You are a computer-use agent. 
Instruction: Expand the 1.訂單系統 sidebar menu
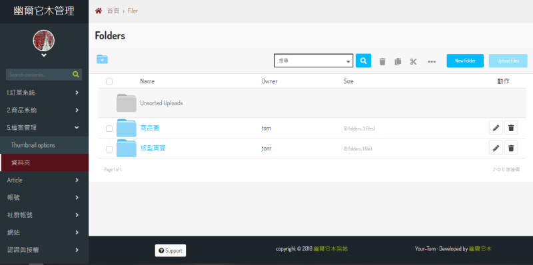coord(44,93)
